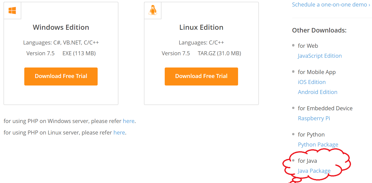Go to the iOS Edition download
Screen dimensions: 372x183
312,82
